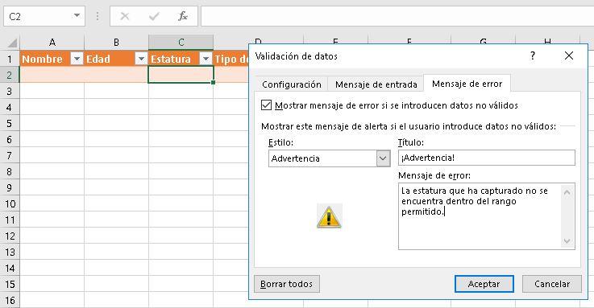Open the Insert Function fx icon

tap(183, 16)
